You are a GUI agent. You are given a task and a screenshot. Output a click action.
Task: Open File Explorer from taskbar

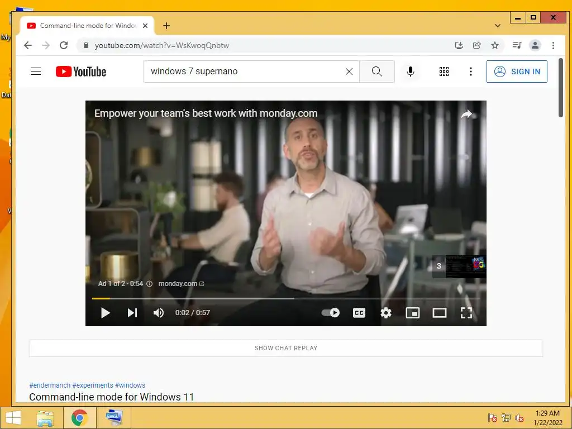(x=45, y=418)
